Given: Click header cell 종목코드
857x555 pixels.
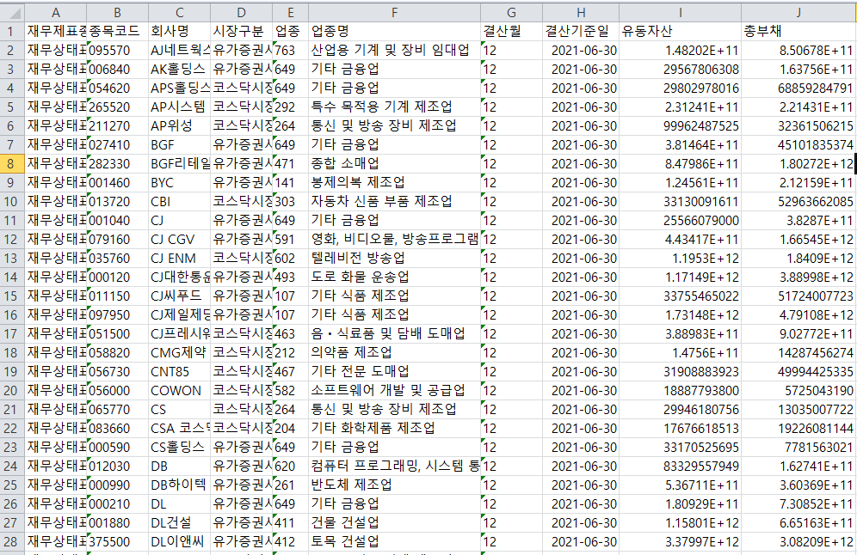Looking at the screenshot, I should click(117, 31).
